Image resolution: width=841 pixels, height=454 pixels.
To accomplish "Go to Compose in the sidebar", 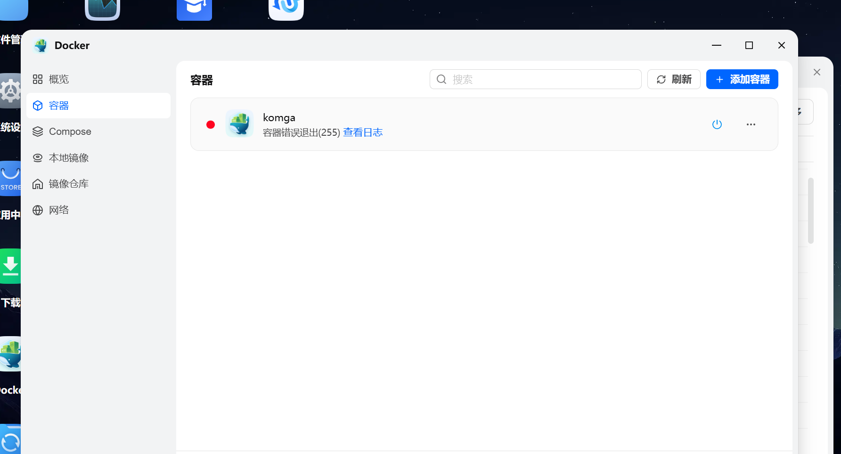I will click(x=98, y=132).
